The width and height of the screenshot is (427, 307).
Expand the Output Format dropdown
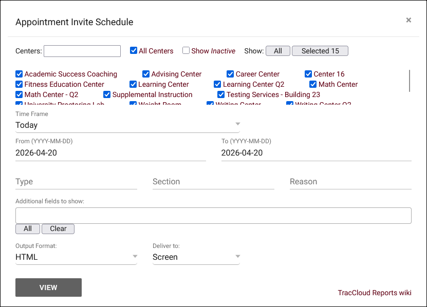pos(76,257)
